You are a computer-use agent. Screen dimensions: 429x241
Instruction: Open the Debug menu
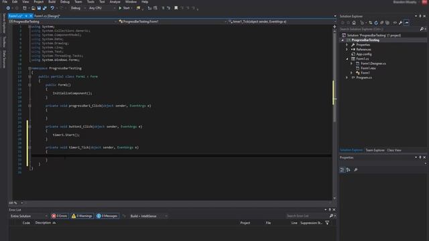pyautogui.click(x=65, y=1)
